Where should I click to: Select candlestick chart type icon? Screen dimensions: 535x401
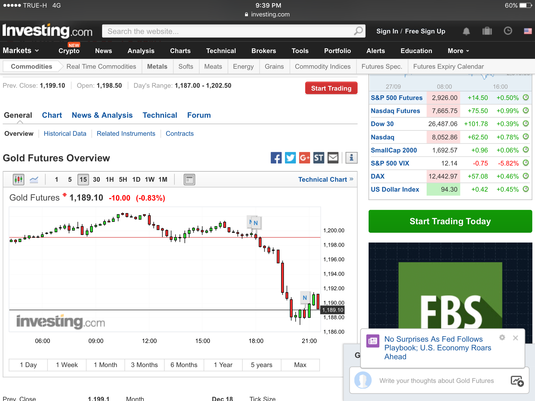click(x=19, y=180)
